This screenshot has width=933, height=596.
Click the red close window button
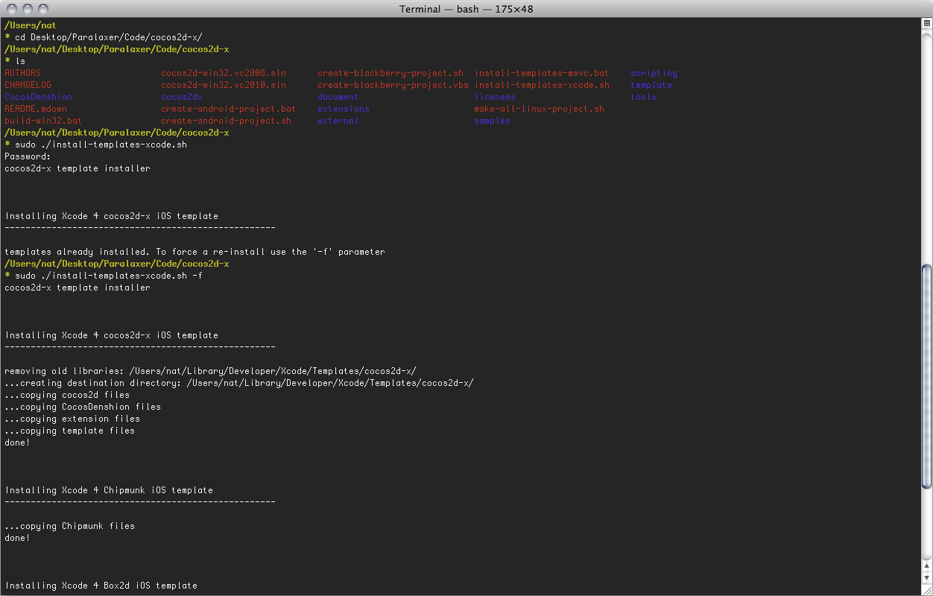coord(12,9)
